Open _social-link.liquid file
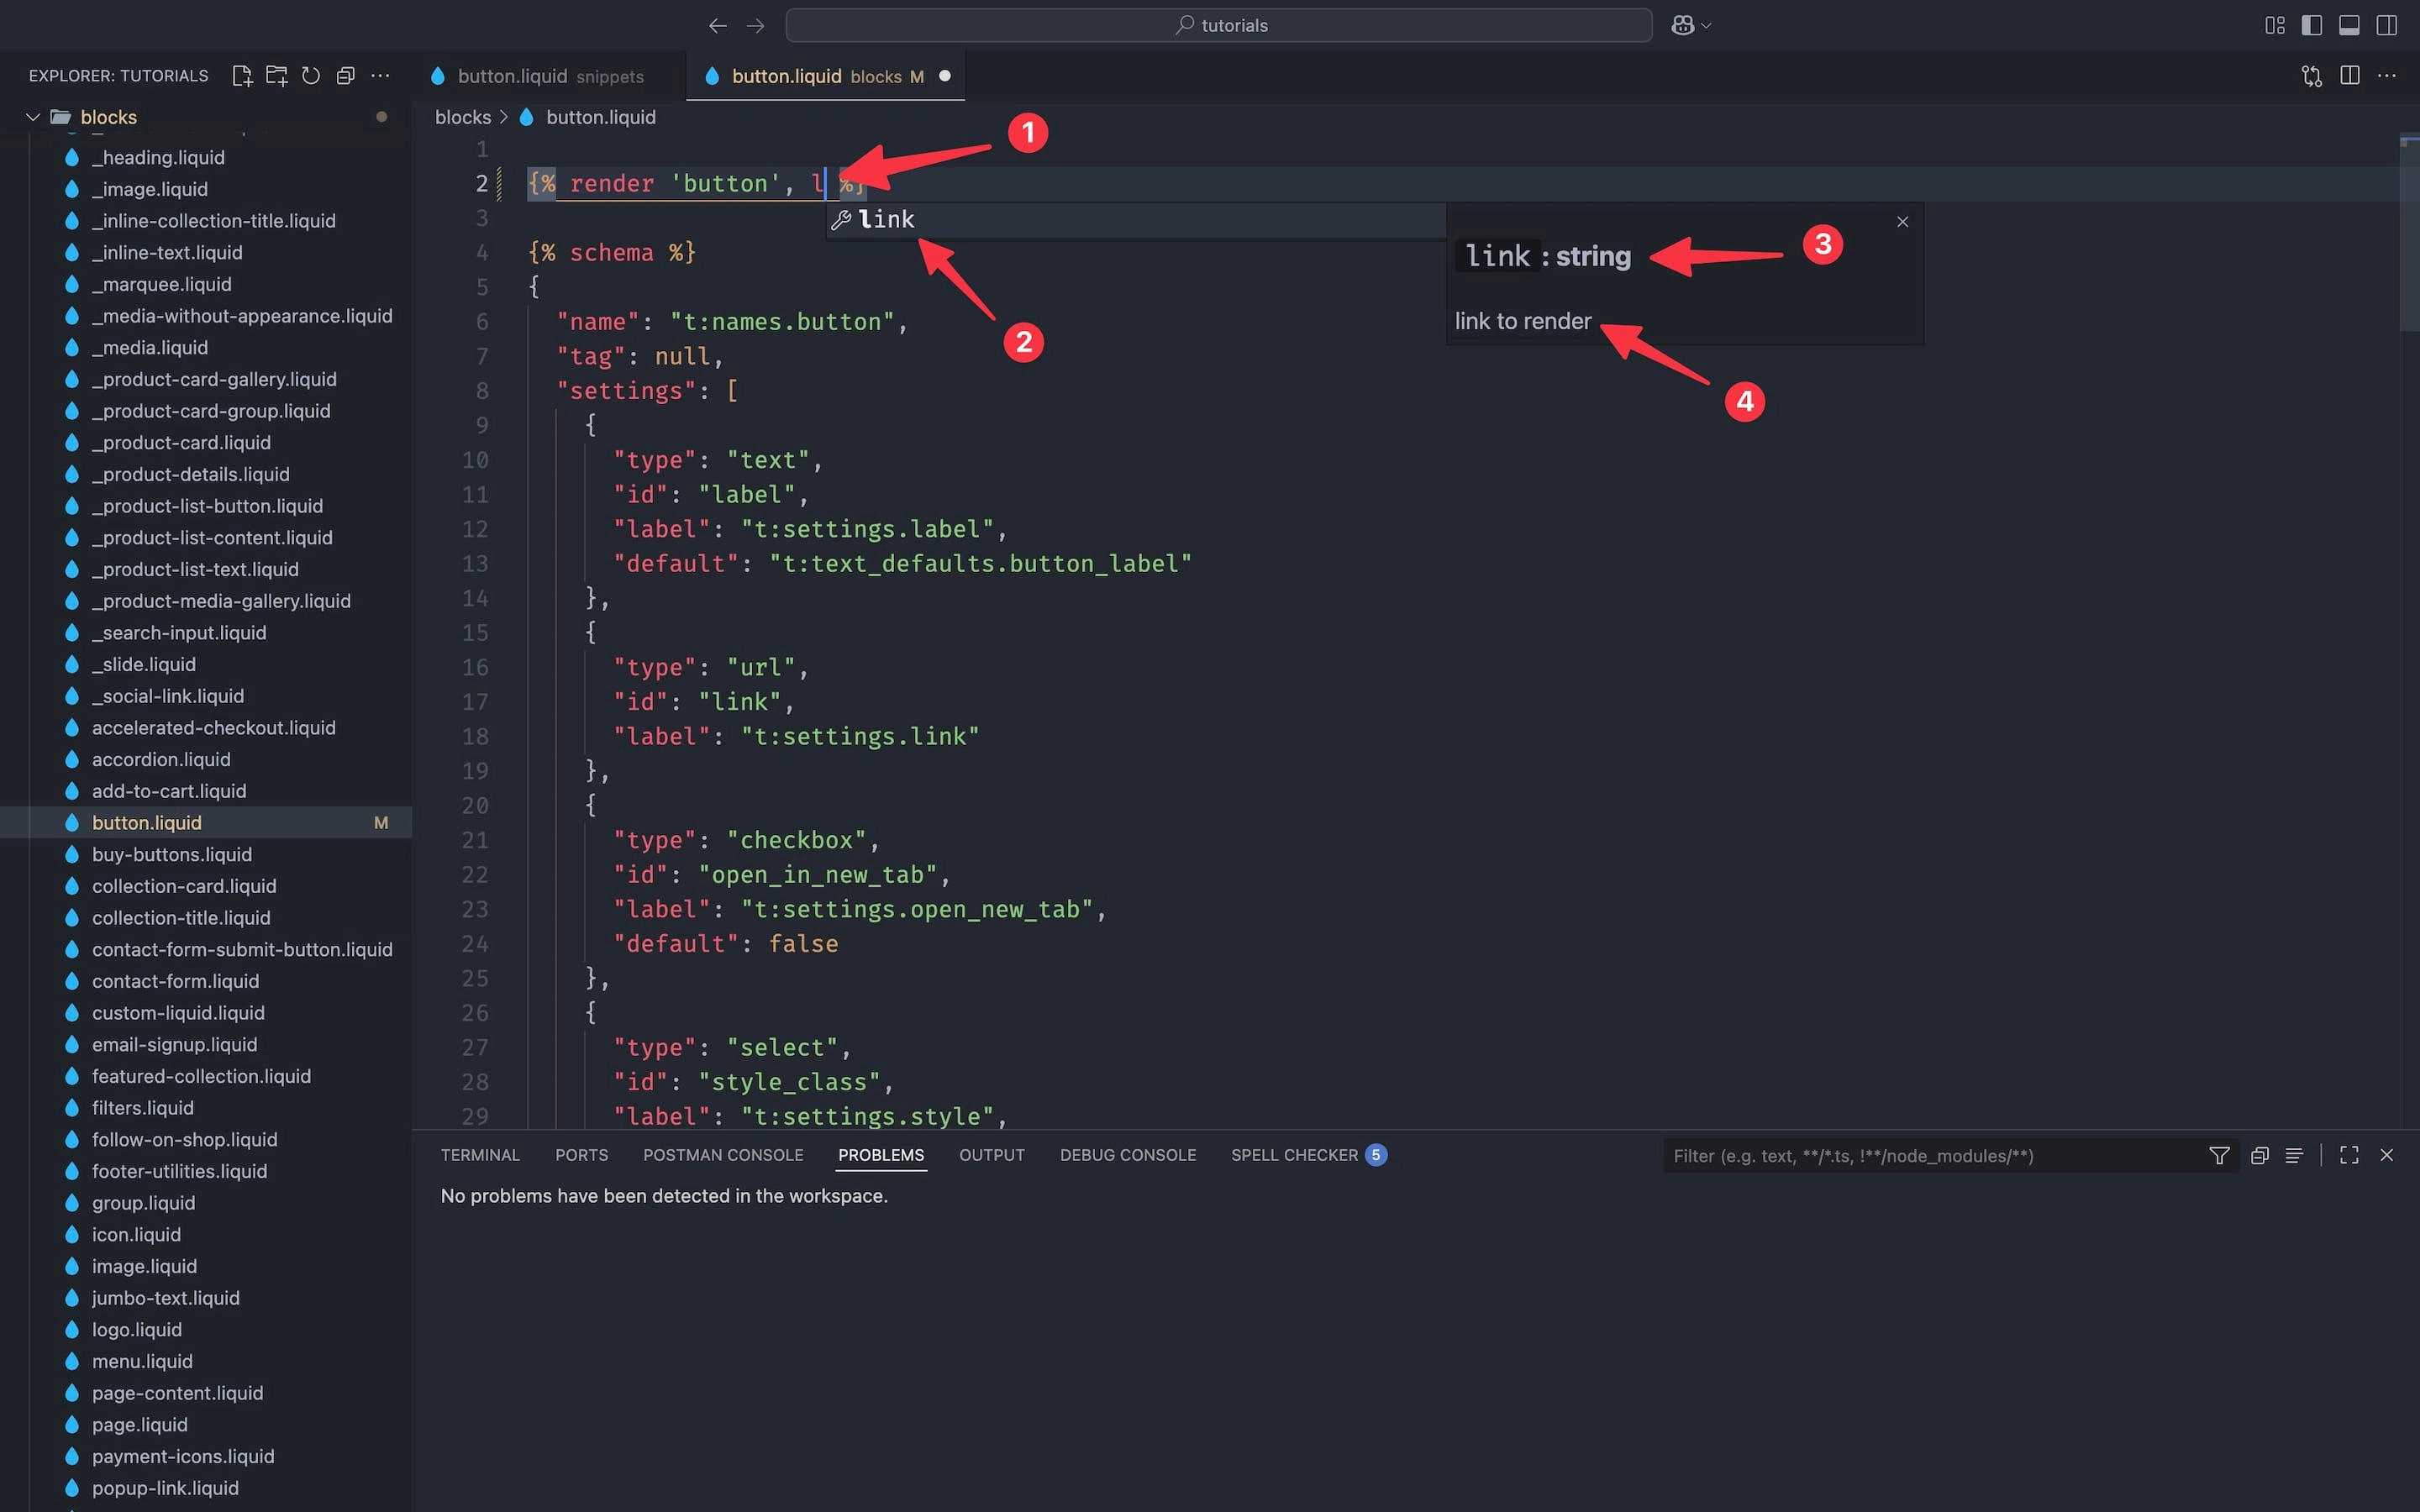 point(168,696)
